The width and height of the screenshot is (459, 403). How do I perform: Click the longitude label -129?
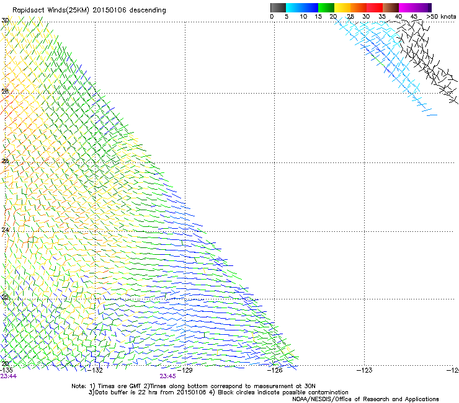[185, 370]
